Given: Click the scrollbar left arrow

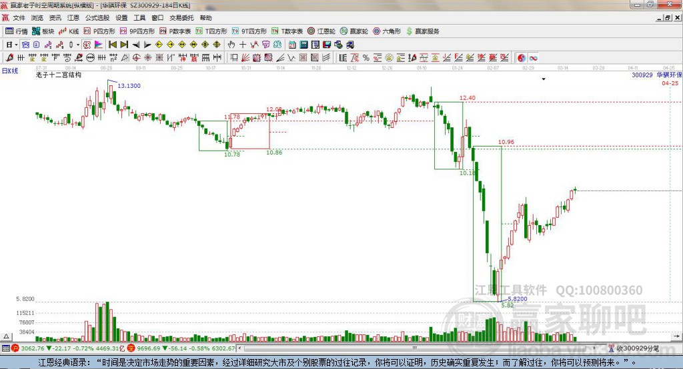Looking at the screenshot, I should (240, 348).
